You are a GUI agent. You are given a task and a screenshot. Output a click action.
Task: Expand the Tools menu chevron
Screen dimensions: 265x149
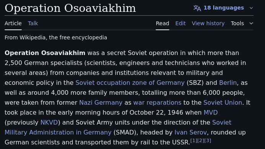point(251,23)
